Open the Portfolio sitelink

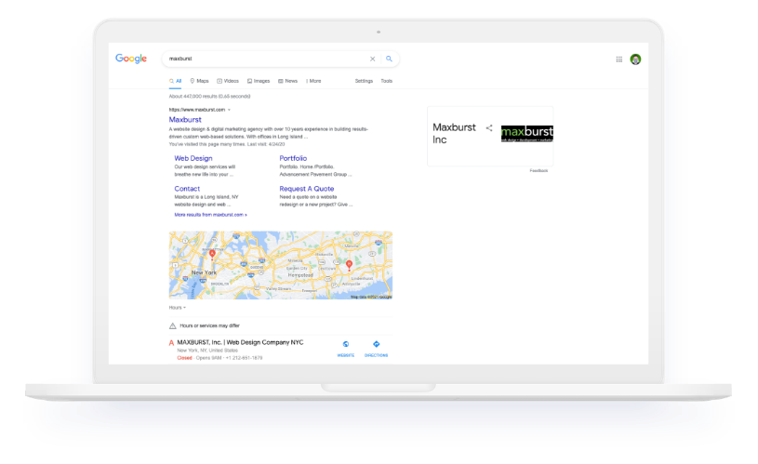293,158
